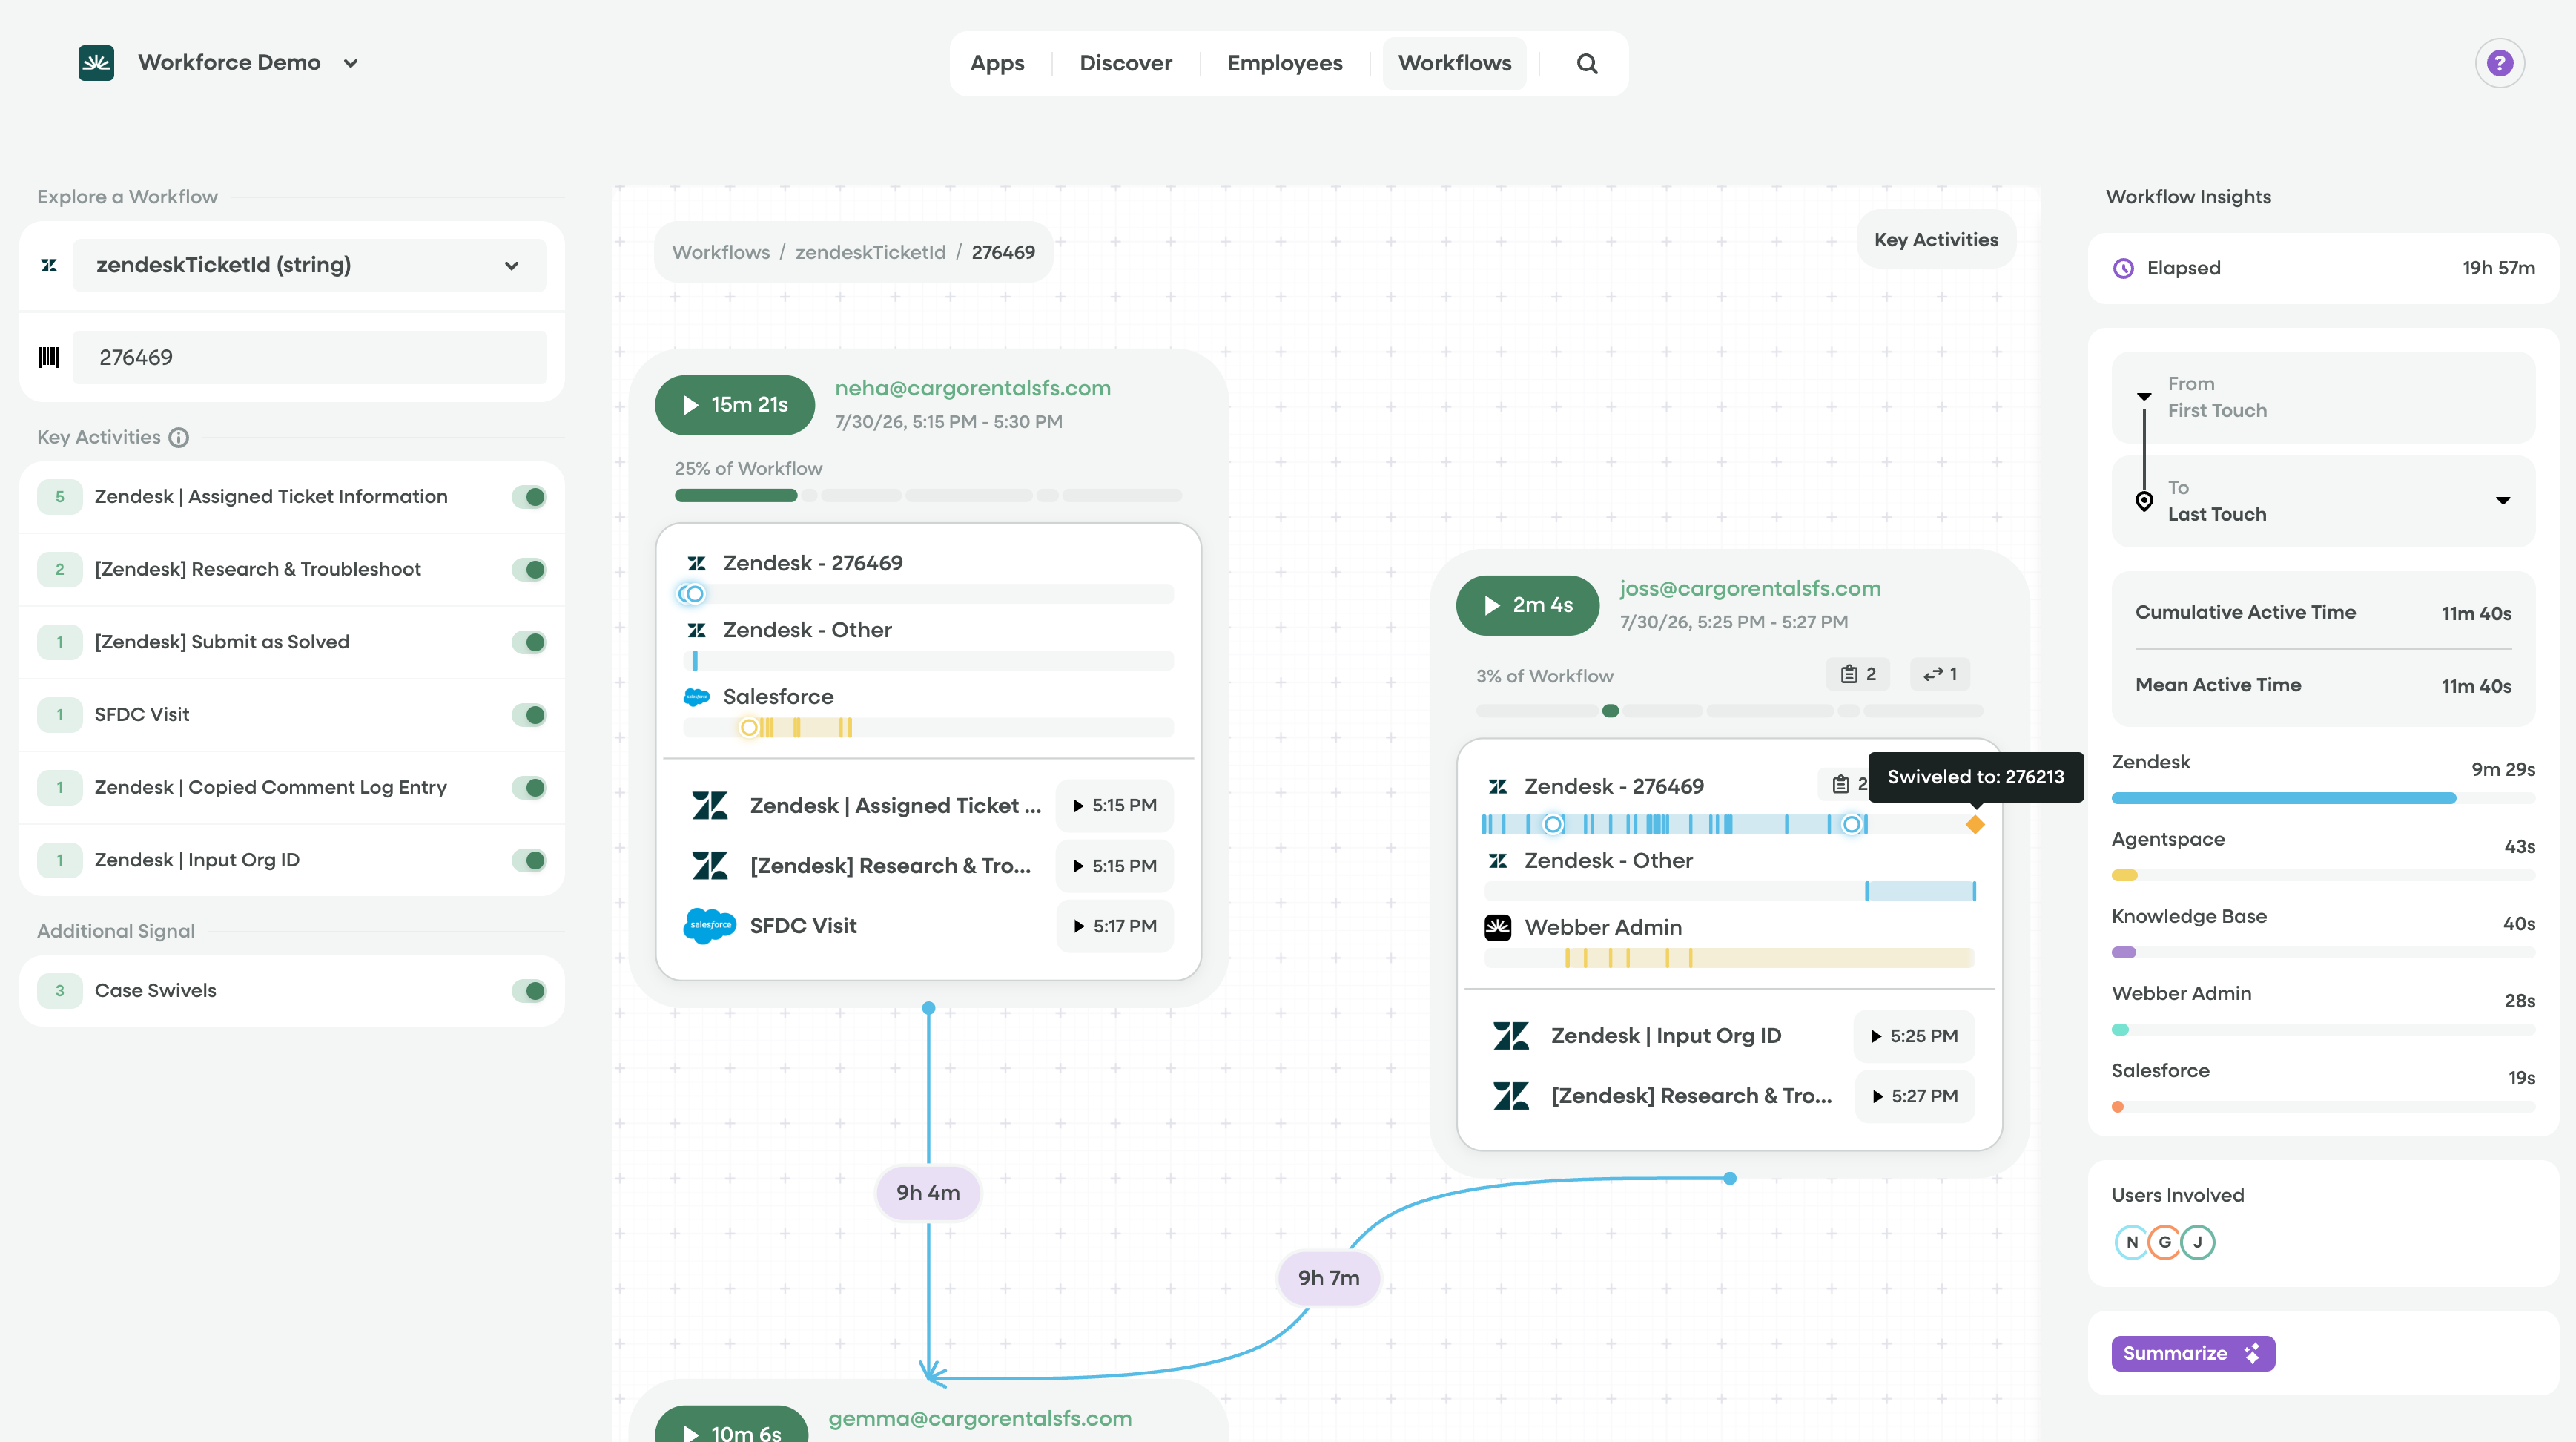Viewport: 2576px width, 1442px height.
Task: Click the Salesforce cloud icon beside SFDC Visit
Action: point(709,926)
